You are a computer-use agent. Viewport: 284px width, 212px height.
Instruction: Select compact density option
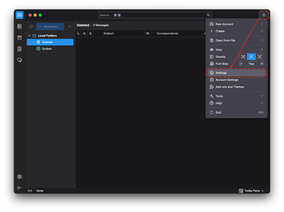click(x=243, y=57)
